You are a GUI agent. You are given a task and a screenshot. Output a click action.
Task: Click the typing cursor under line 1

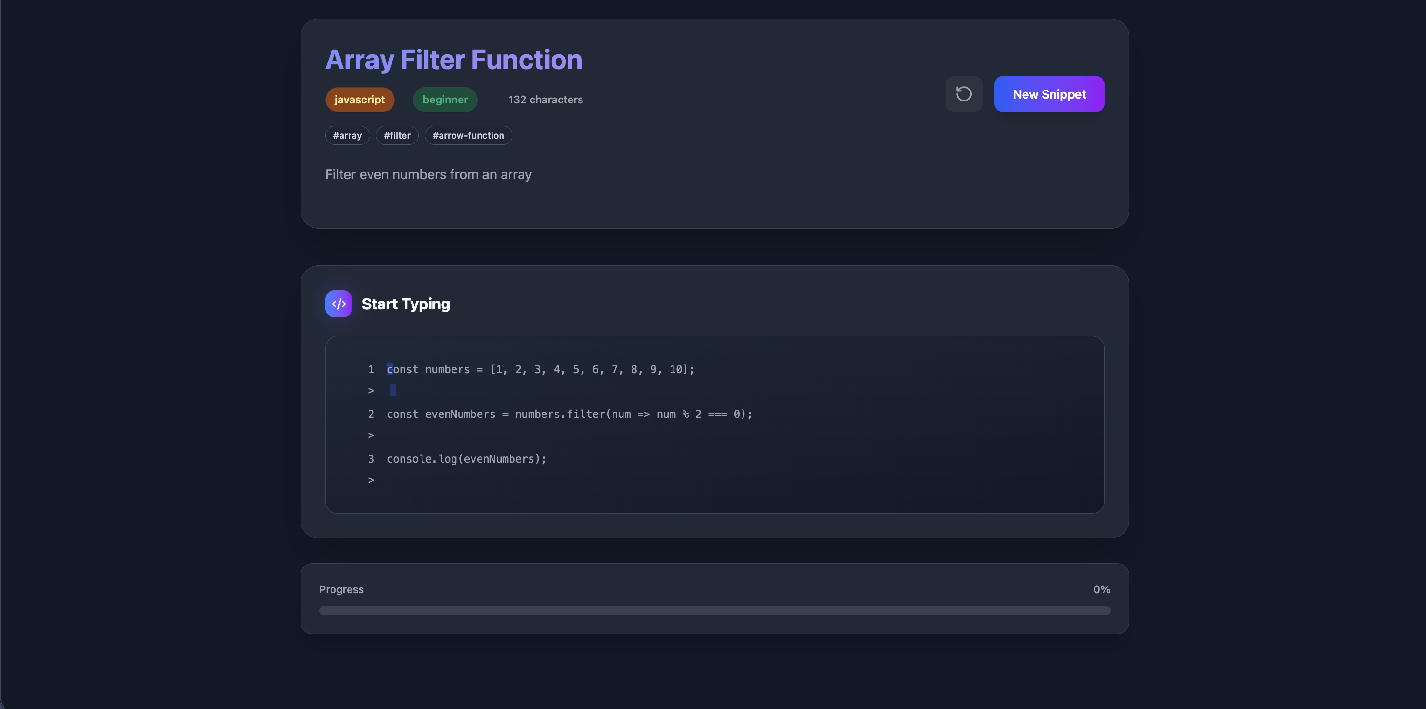coord(392,391)
